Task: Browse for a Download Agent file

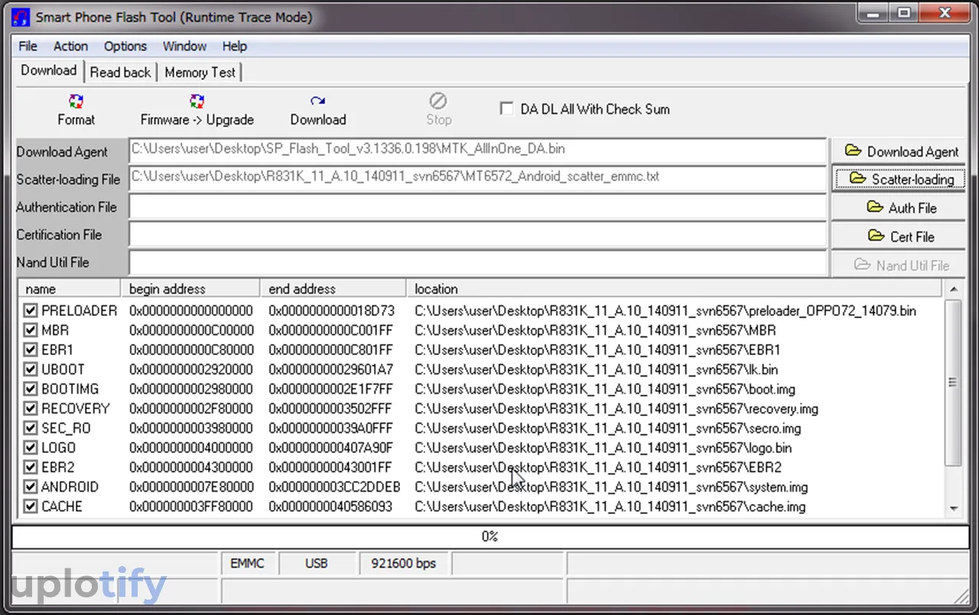Action: (x=898, y=151)
